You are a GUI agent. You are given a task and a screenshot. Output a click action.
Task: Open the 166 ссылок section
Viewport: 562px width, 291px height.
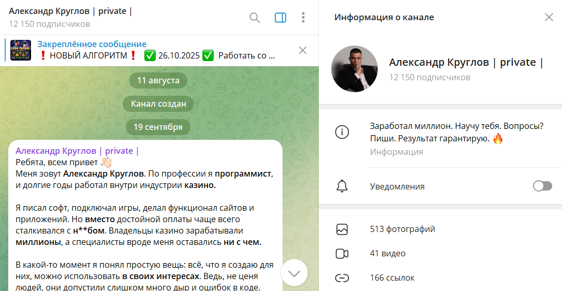(392, 278)
